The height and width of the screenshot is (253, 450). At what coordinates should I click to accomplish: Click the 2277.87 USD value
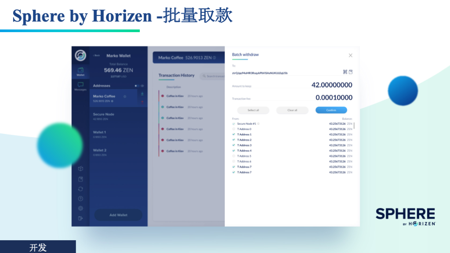pos(118,76)
